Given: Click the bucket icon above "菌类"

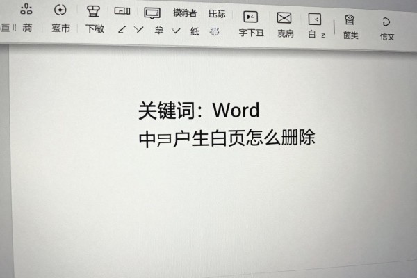Looking at the screenshot, I should pos(350,20).
